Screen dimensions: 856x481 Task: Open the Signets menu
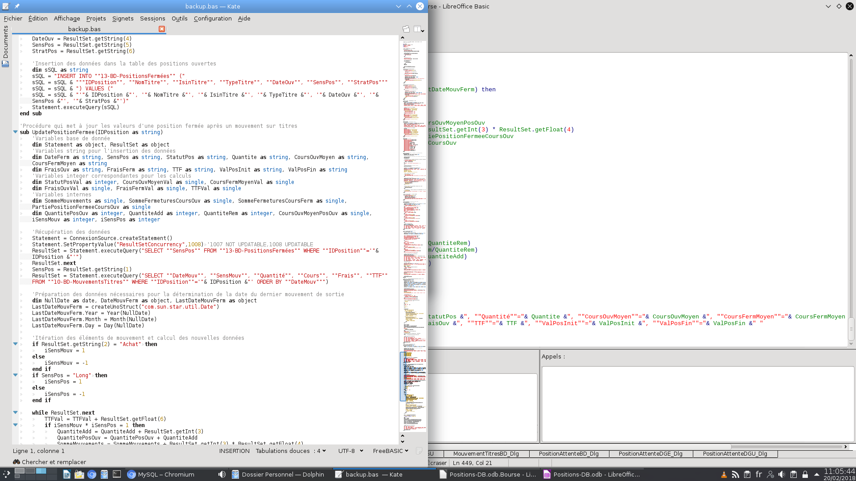point(123,18)
